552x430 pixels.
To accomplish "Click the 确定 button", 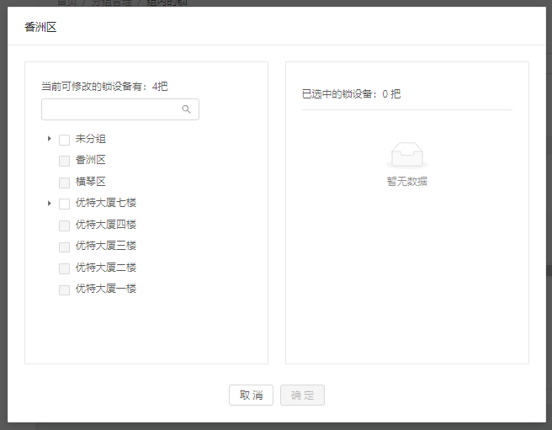I will 302,395.
